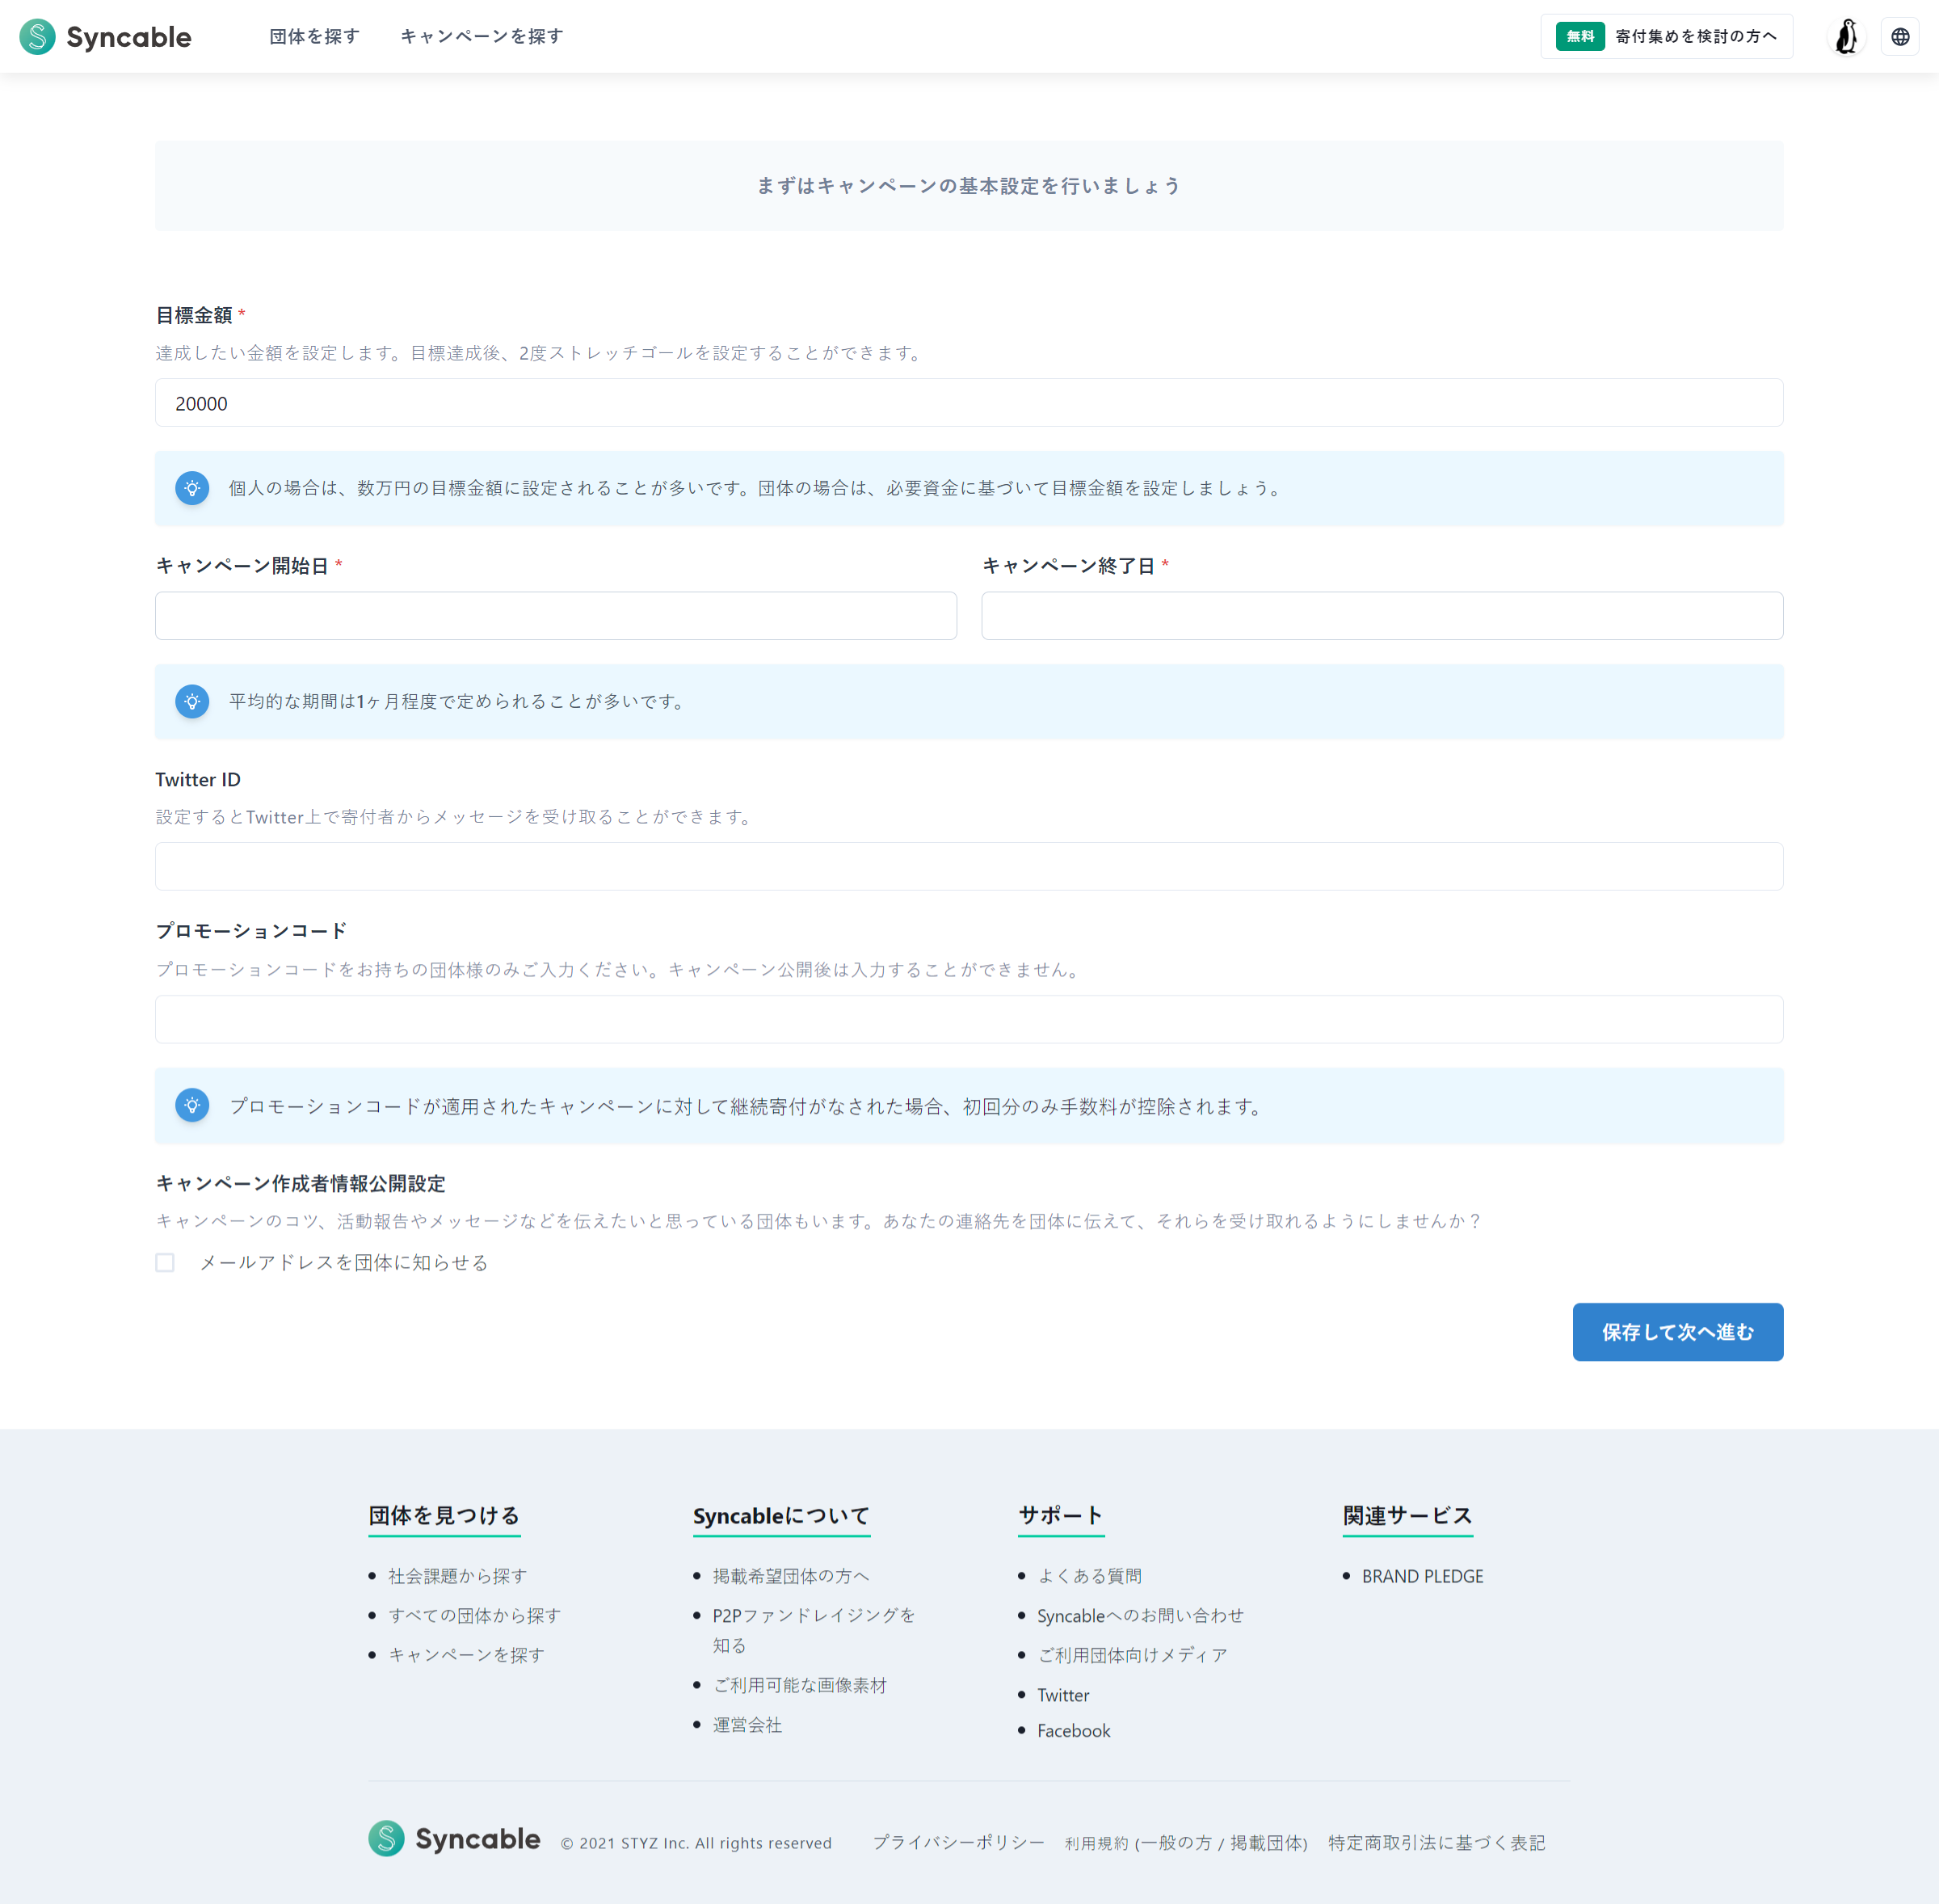Open Syncableへのお問い合わせ link

pos(1141,1615)
